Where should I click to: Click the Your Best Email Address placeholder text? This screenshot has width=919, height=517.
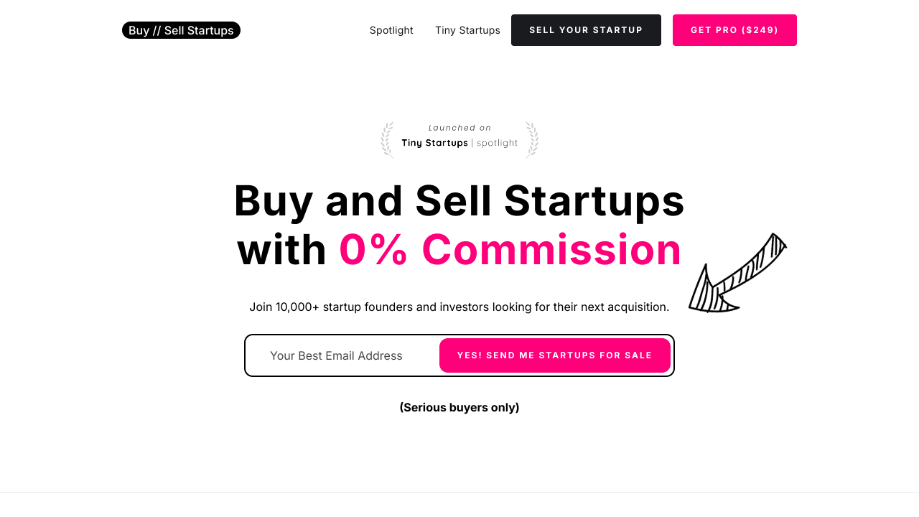coord(336,355)
